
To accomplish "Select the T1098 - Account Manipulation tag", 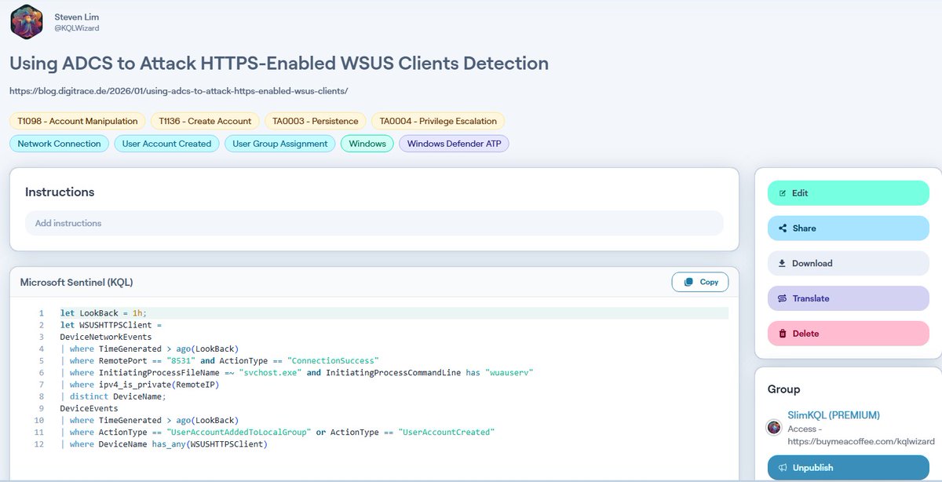I will (78, 121).
